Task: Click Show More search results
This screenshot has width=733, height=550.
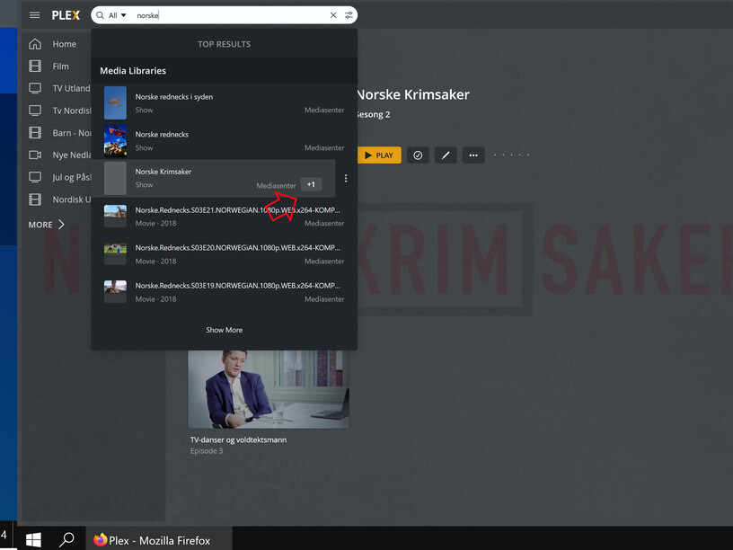Action: 224,330
